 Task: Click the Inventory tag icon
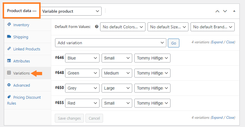9,24
